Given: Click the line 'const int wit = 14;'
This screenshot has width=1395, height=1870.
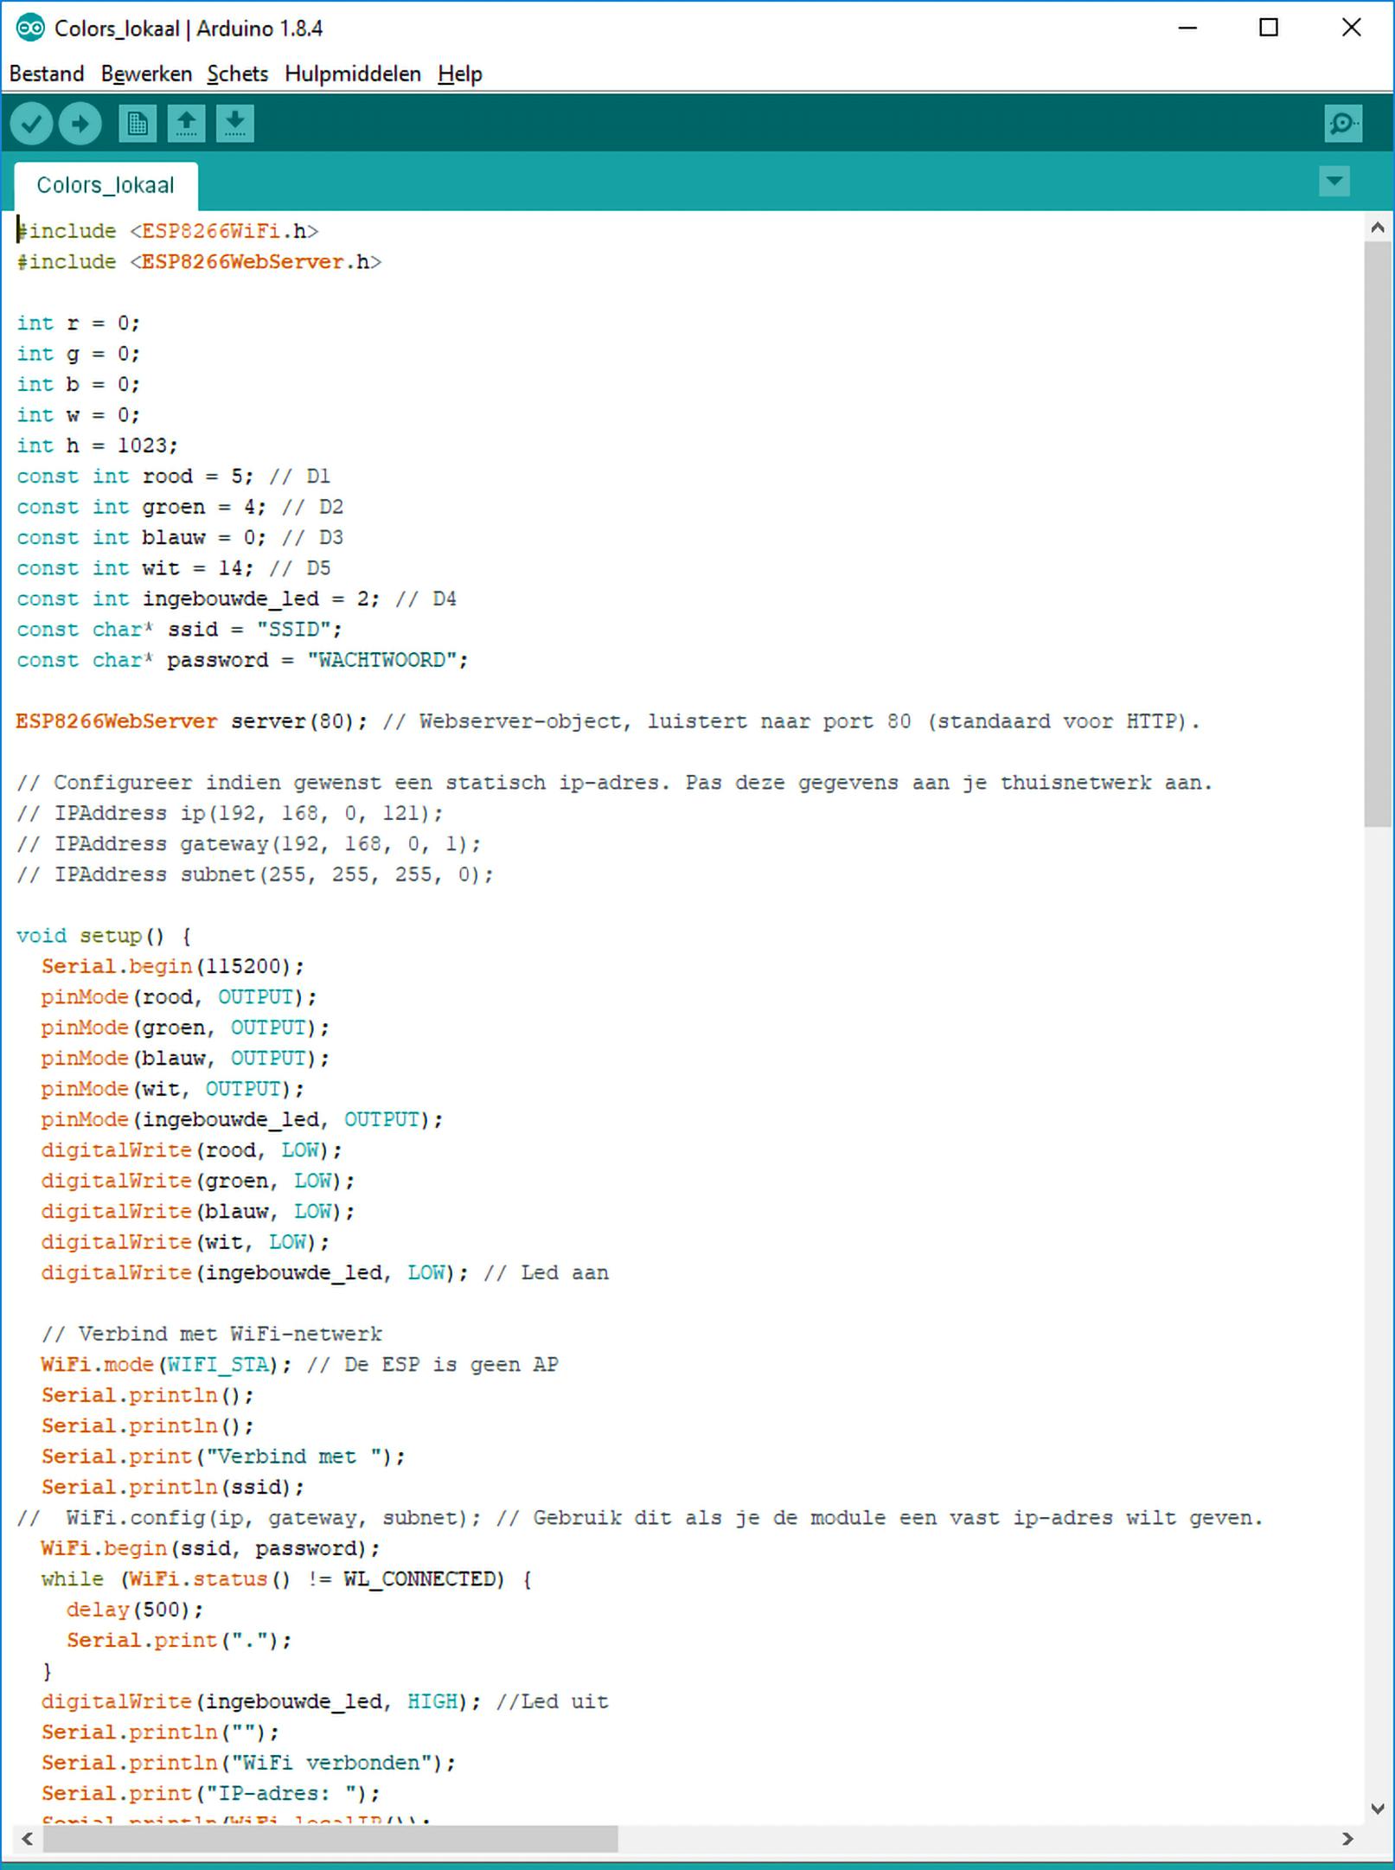Looking at the screenshot, I should (173, 568).
